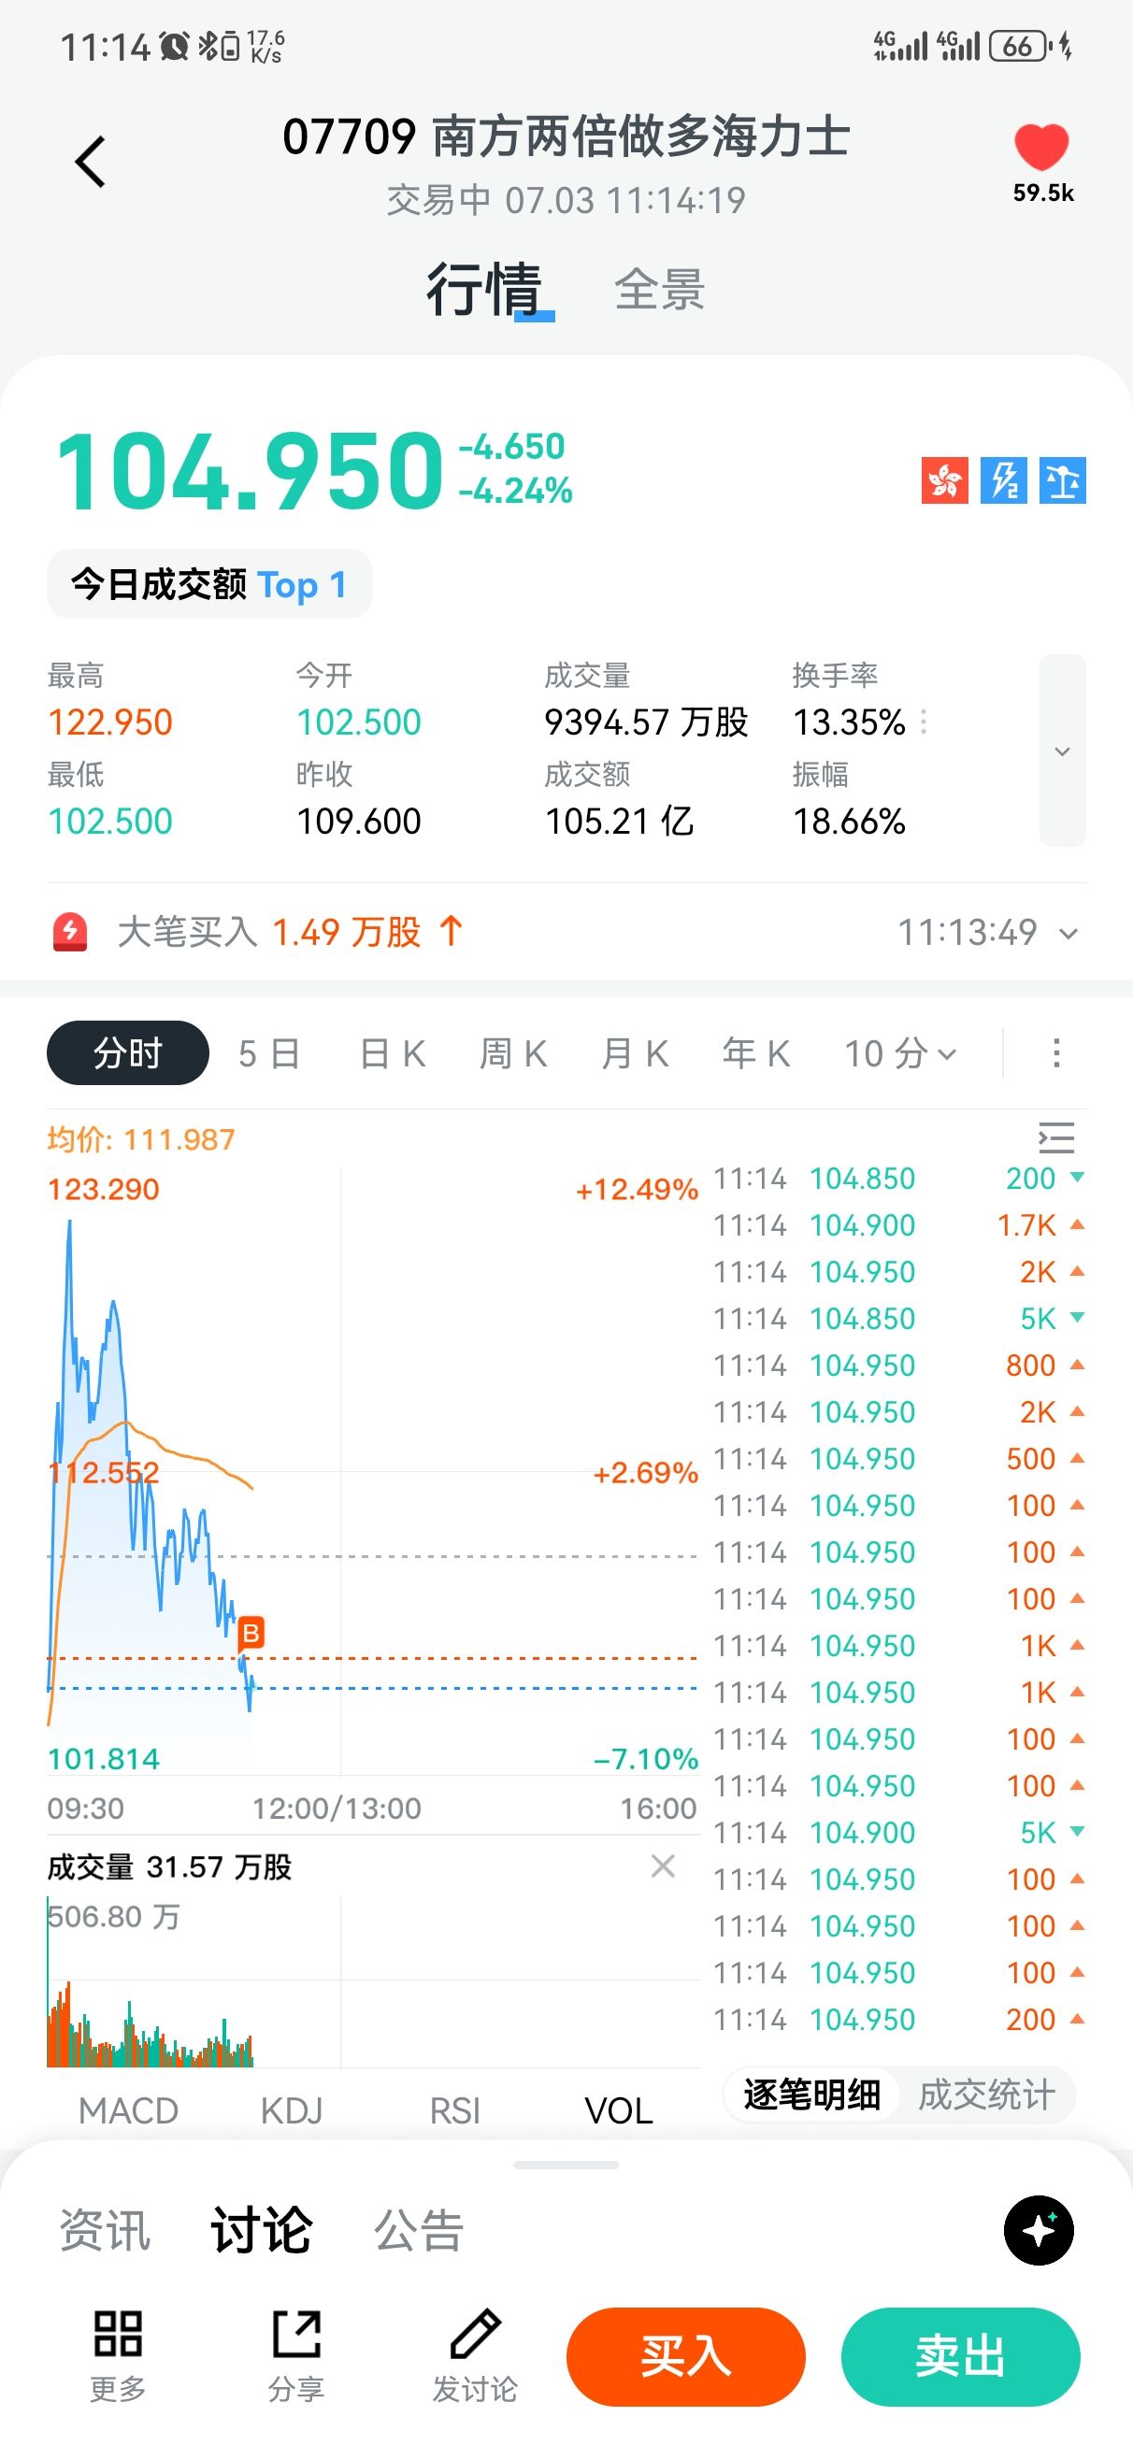Open the black AI sparkle assistant icon
1133x2445 pixels.
[x=1038, y=2229]
